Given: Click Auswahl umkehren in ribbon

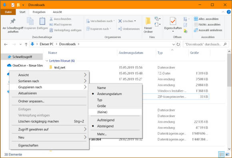Looking at the screenshot, I should (x=208, y=30).
